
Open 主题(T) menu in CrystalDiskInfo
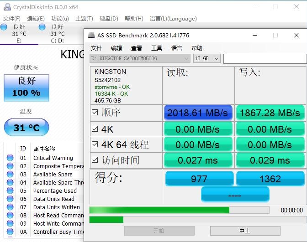84,19
